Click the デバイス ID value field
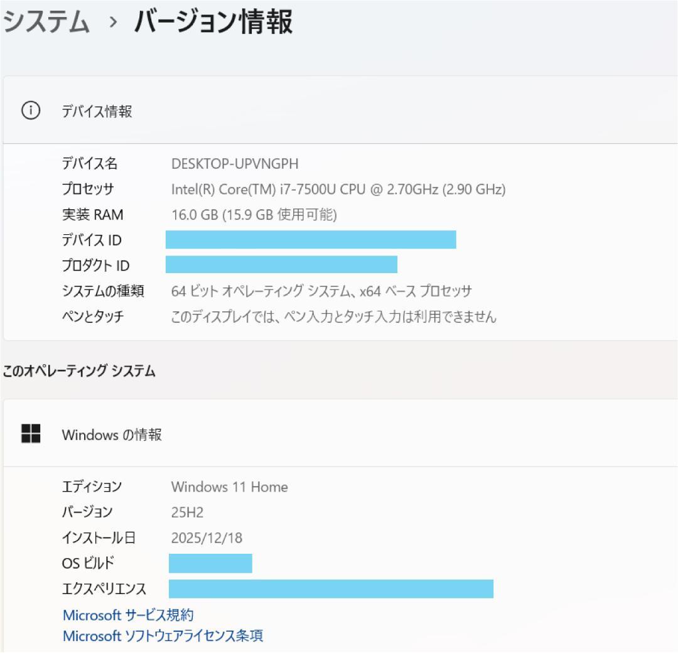Viewport: 678px width, 658px height. point(311,240)
